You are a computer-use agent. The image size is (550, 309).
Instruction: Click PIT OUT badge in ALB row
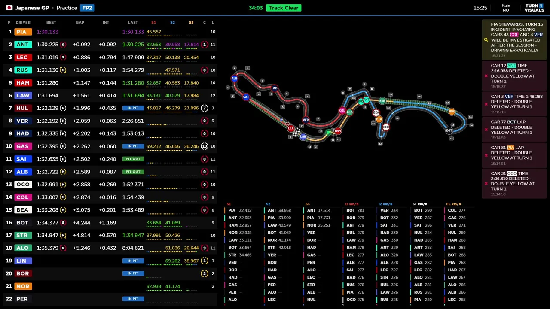tap(133, 172)
